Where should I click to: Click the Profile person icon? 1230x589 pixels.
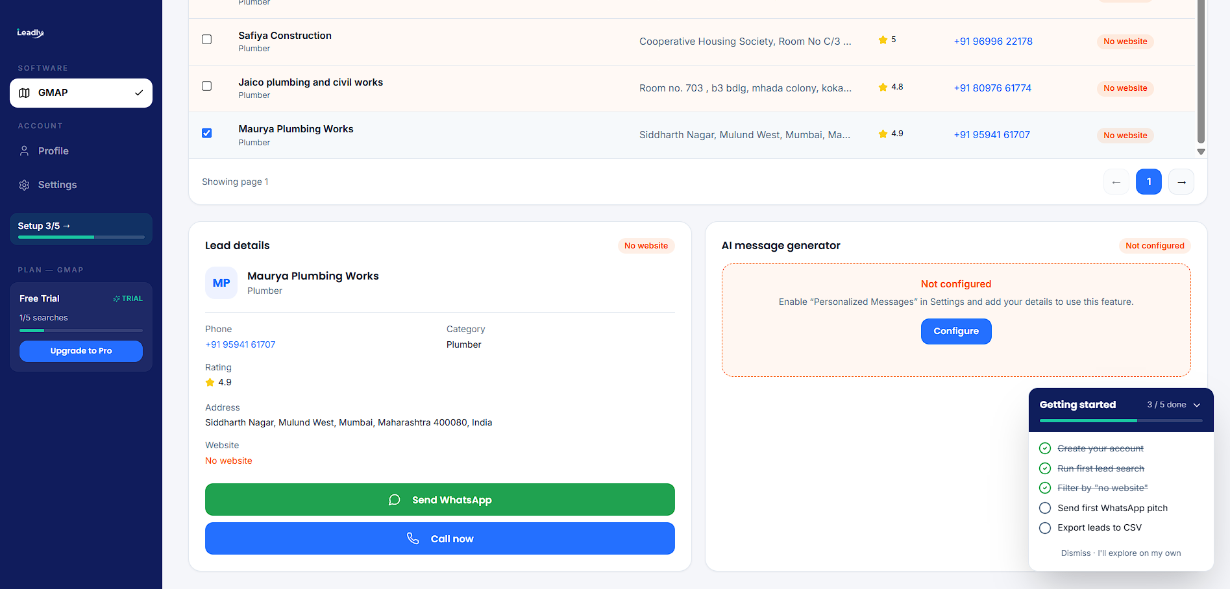tap(25, 150)
